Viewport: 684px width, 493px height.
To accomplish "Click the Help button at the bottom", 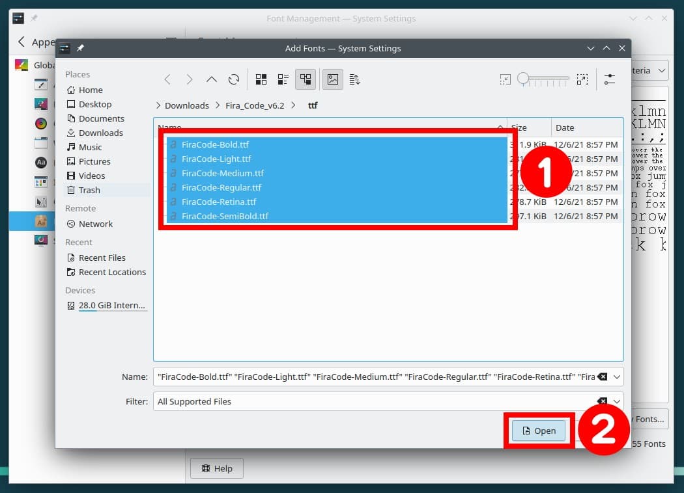I will point(216,468).
